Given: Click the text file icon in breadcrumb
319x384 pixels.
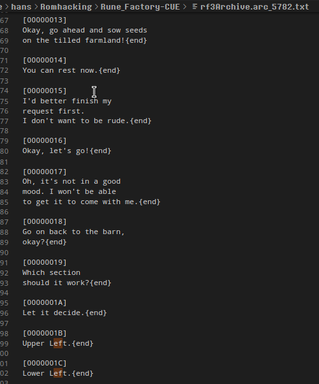Looking at the screenshot, I should (195, 6).
